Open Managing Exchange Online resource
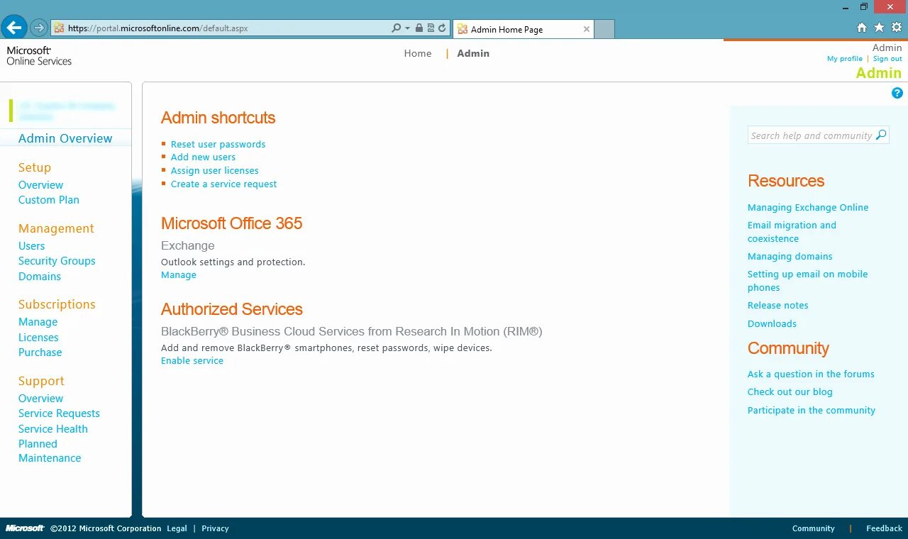The image size is (908, 539). click(808, 208)
